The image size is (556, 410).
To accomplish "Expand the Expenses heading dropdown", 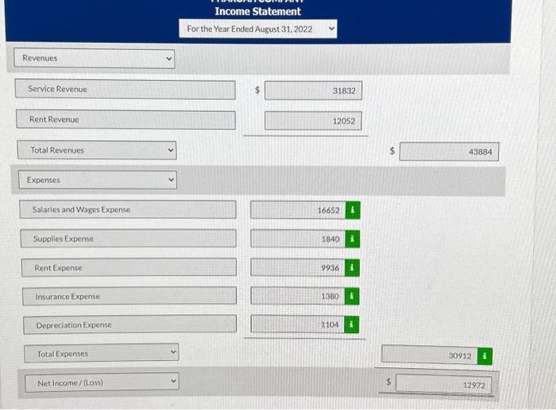I will (x=98, y=180).
